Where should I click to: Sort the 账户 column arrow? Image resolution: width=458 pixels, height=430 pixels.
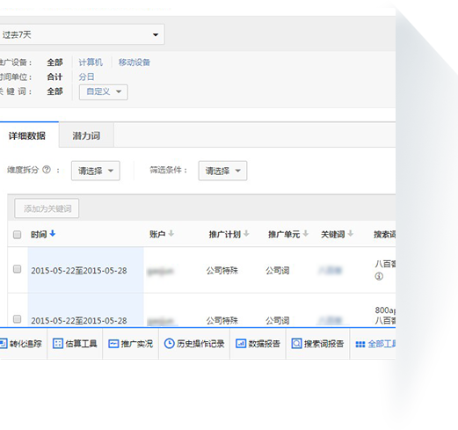tap(171, 234)
